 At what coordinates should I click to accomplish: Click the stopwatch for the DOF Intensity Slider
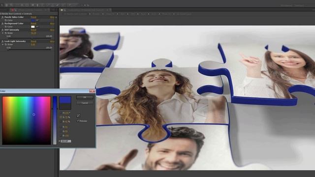(5, 33)
